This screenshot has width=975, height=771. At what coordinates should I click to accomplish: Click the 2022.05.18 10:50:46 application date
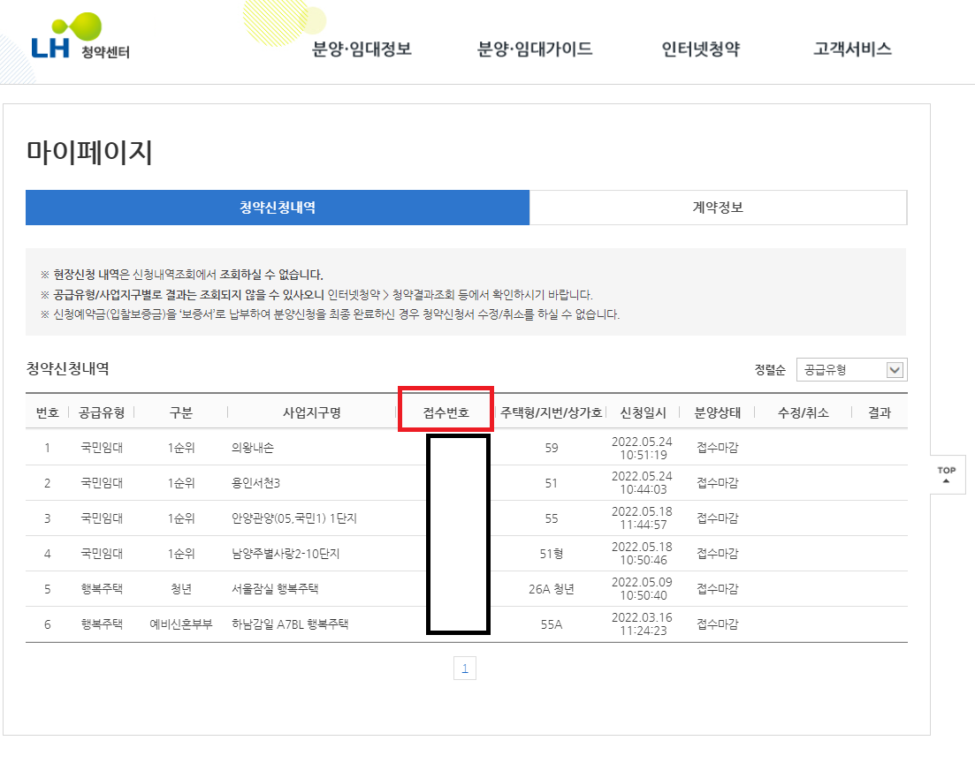[643, 554]
